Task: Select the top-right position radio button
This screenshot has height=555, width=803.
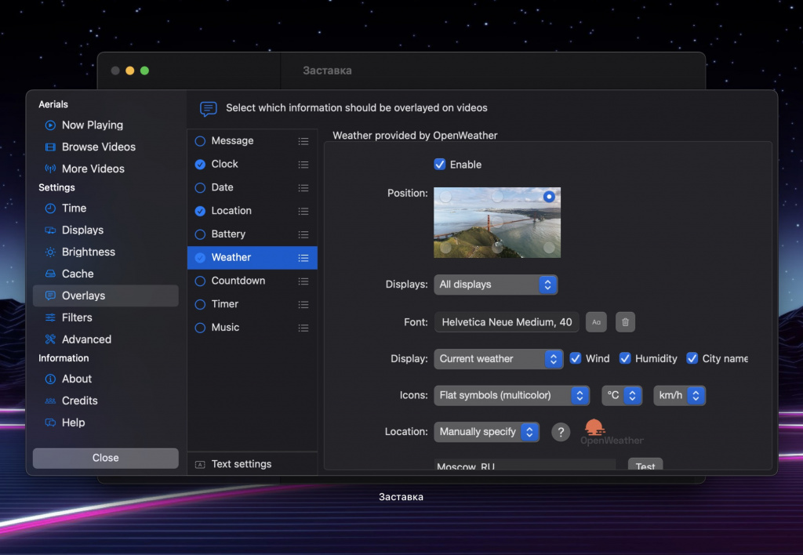Action: (549, 197)
